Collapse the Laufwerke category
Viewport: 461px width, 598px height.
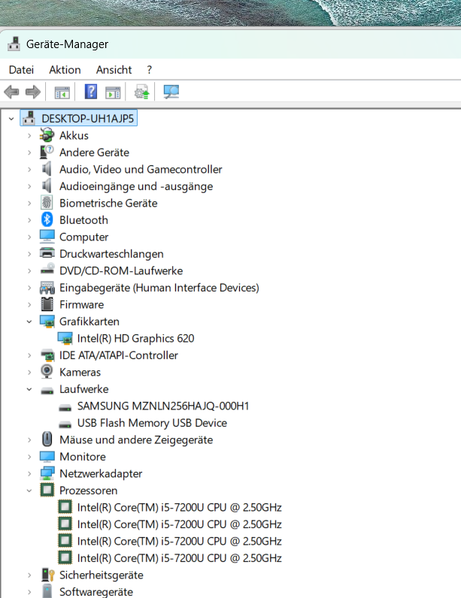point(29,389)
